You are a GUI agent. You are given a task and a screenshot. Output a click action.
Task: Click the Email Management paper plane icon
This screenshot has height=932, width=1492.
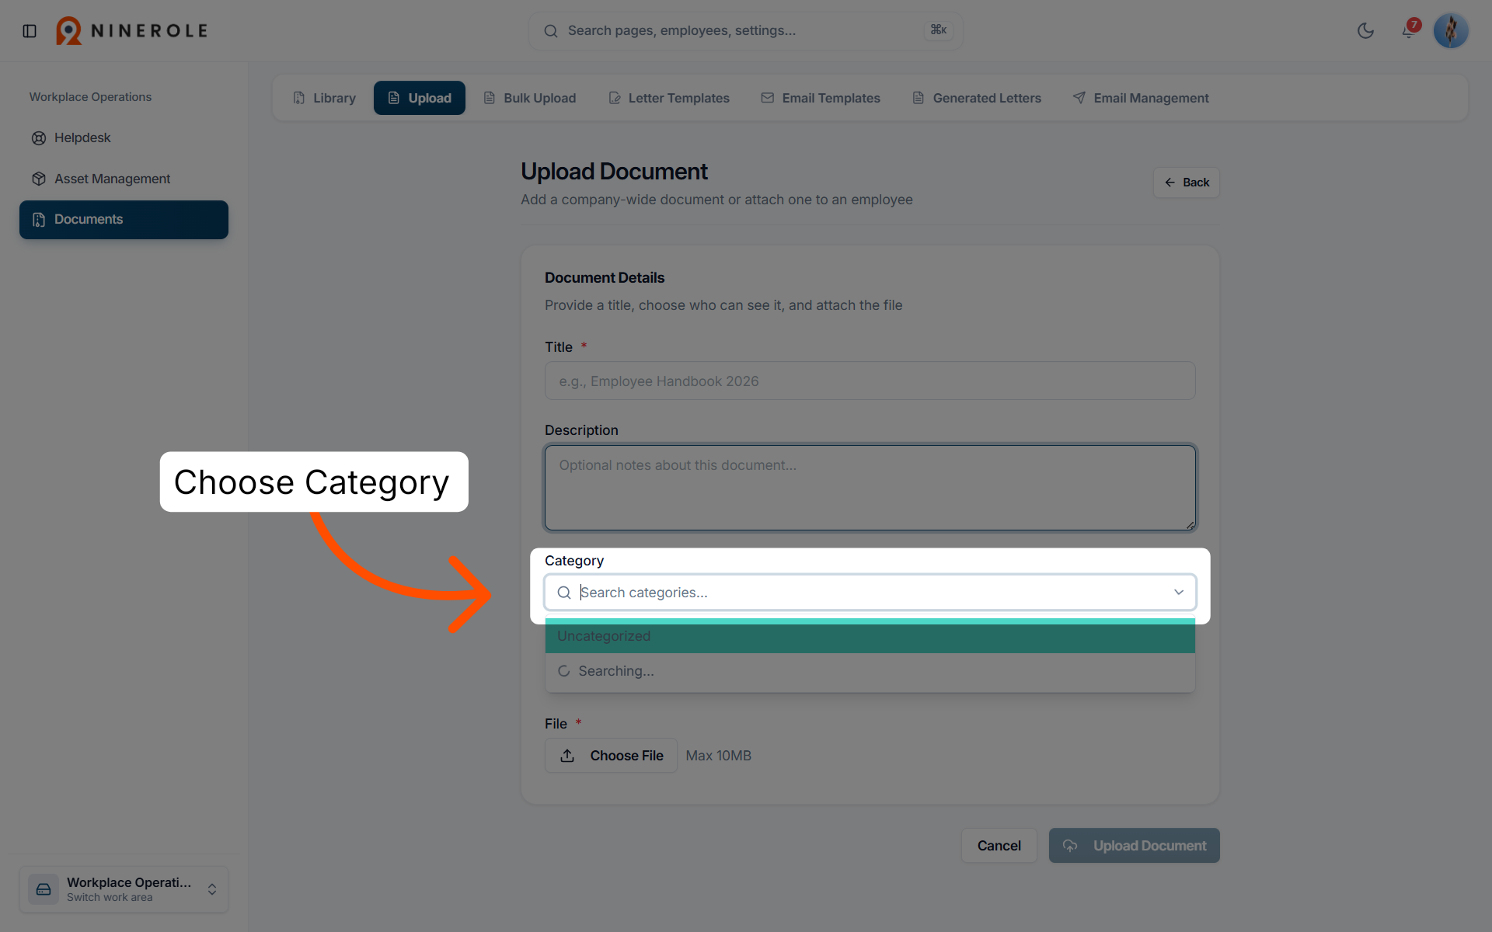1079,98
